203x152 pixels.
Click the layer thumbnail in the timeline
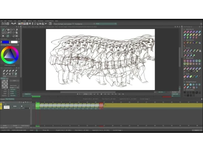pyautogui.click(x=6, y=107)
